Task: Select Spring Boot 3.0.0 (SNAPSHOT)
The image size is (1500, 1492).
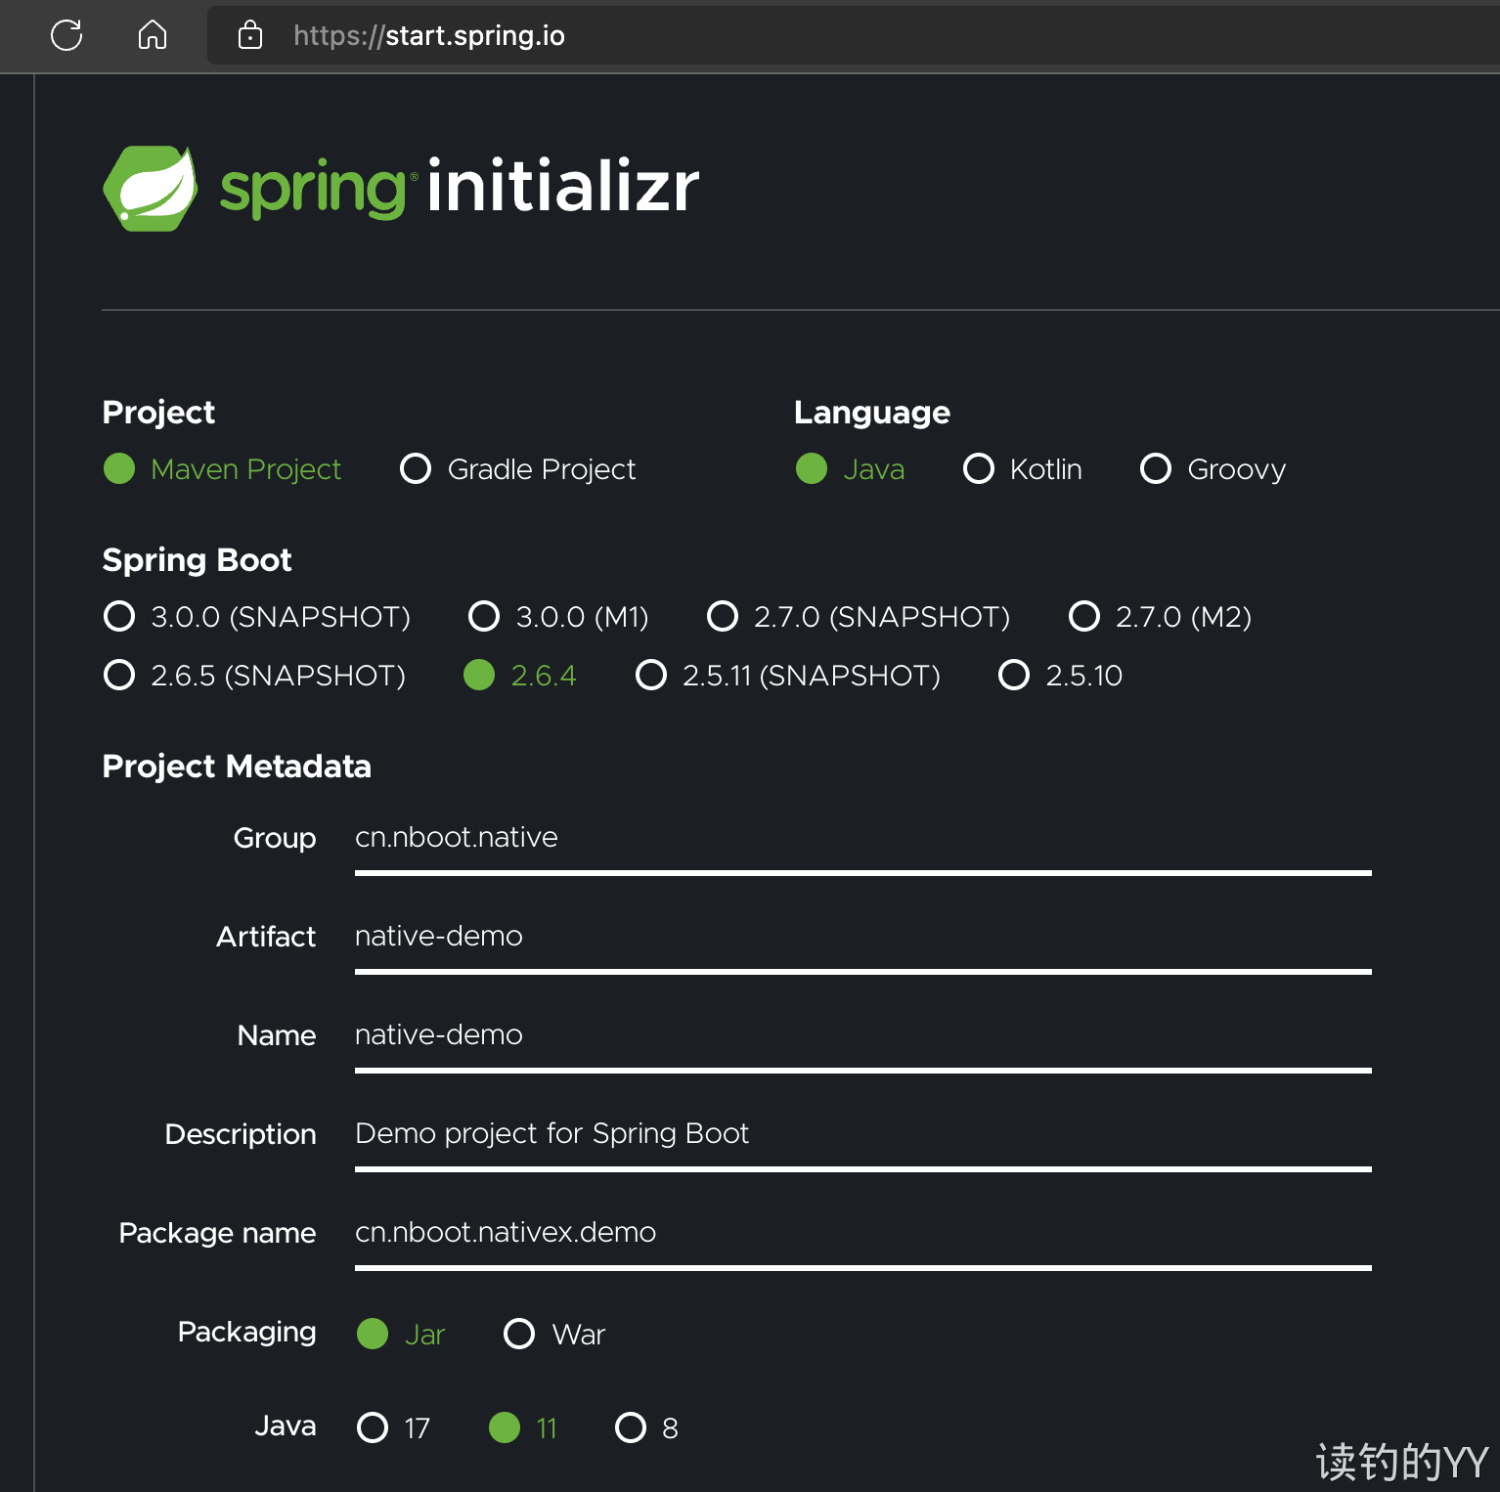Action: click(257, 617)
